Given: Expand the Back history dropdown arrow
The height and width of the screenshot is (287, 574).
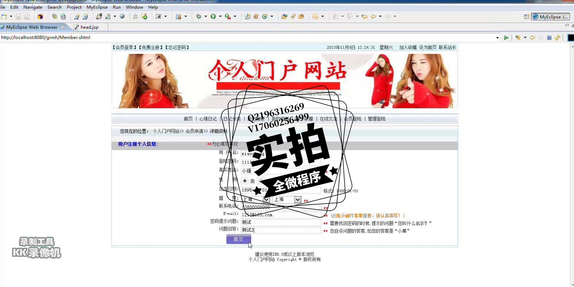Looking at the screenshot, I should pos(380,16).
